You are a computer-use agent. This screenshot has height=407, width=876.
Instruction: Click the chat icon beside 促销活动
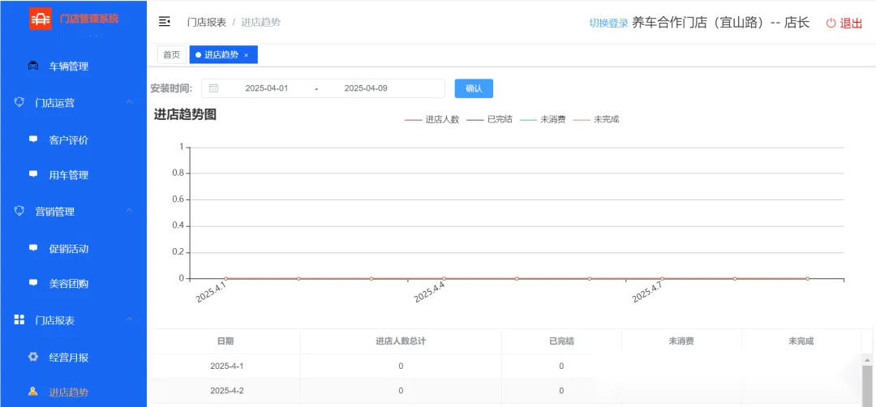33,248
